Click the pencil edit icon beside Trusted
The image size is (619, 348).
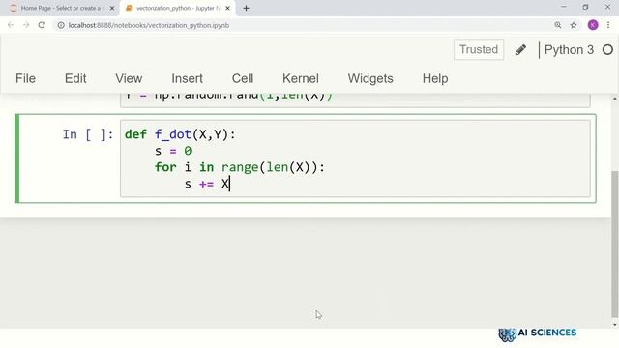(520, 49)
